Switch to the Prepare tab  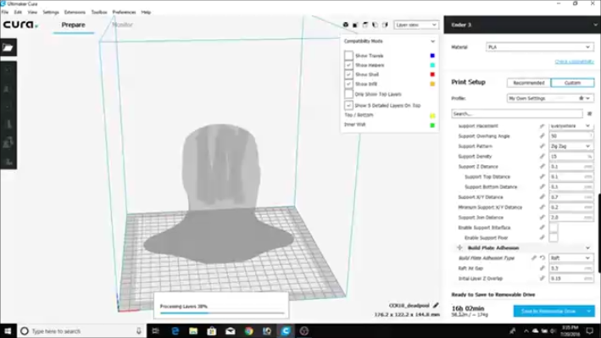[73, 25]
